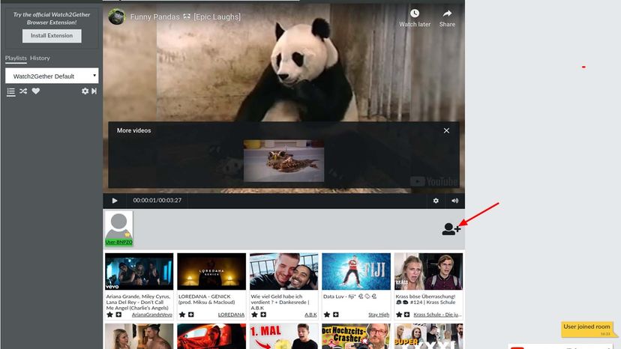Open the LOREDANA channel link
621x349 pixels.
231,315
